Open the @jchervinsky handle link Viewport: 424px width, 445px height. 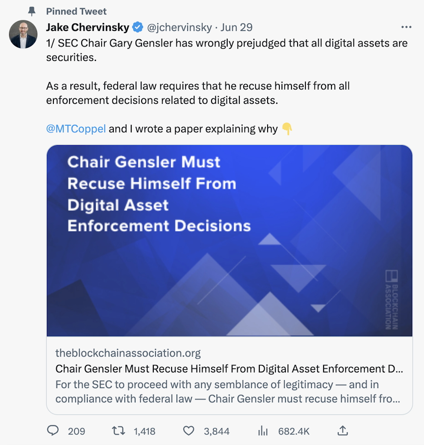point(179,27)
